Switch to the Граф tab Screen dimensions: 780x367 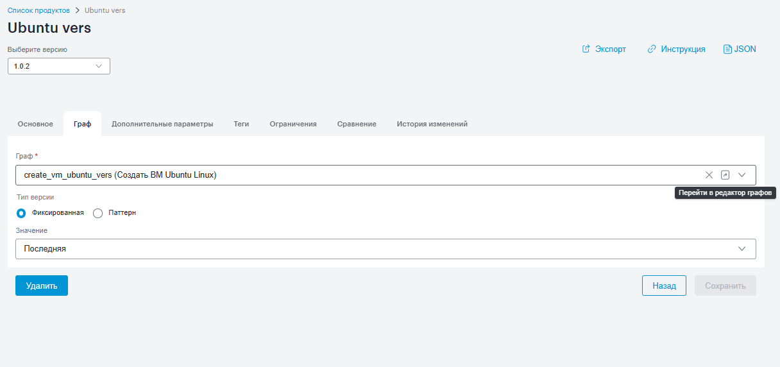point(83,124)
